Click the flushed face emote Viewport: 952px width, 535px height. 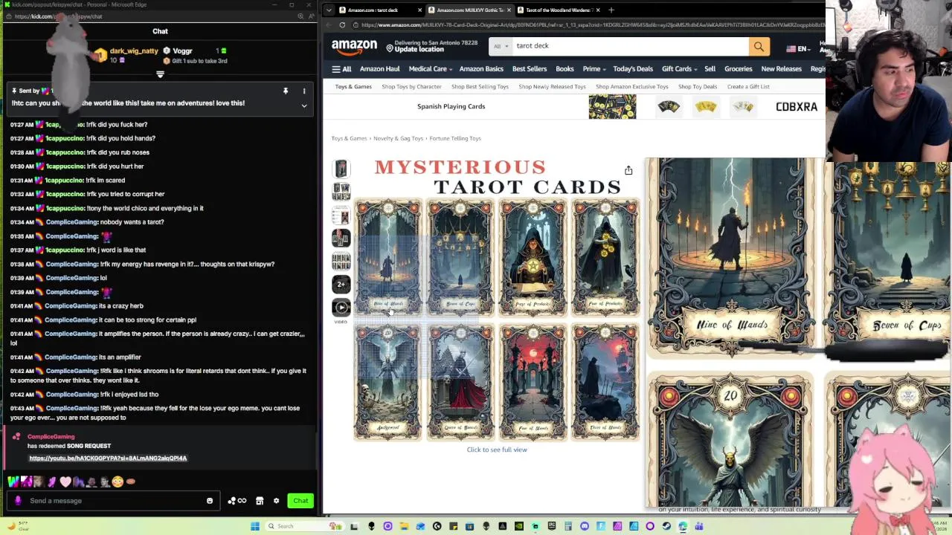click(118, 482)
